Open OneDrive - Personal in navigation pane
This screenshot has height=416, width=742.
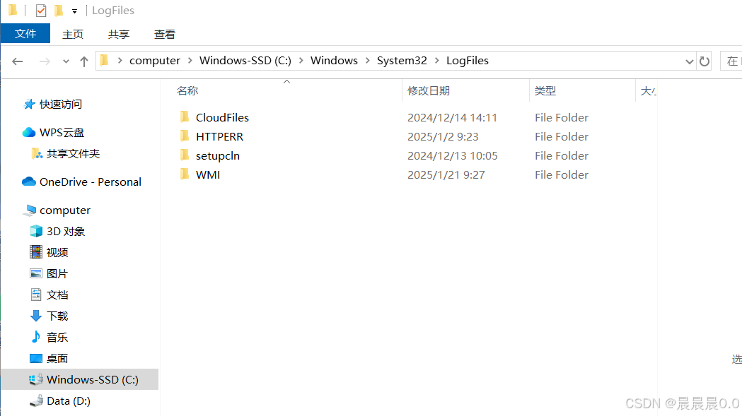pos(90,182)
